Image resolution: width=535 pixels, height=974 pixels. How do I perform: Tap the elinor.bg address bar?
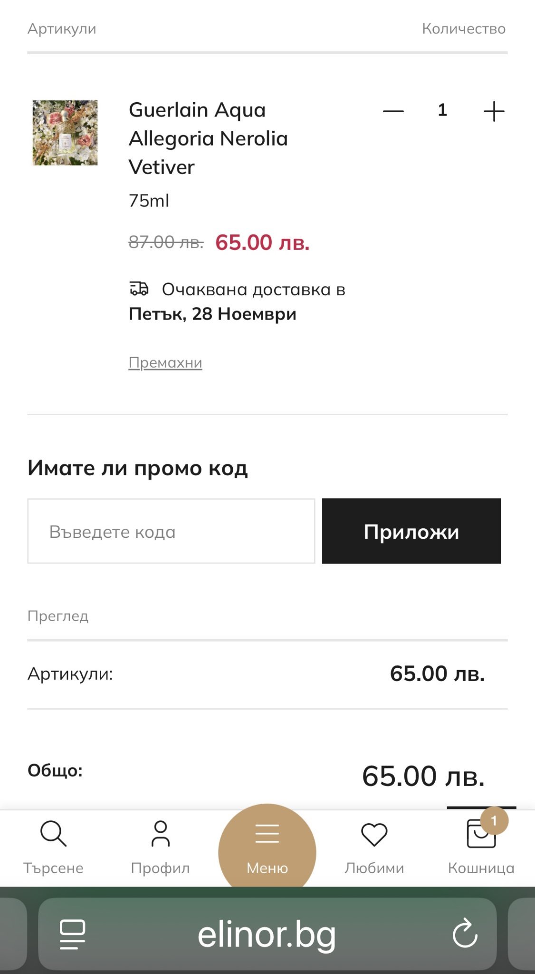267,934
